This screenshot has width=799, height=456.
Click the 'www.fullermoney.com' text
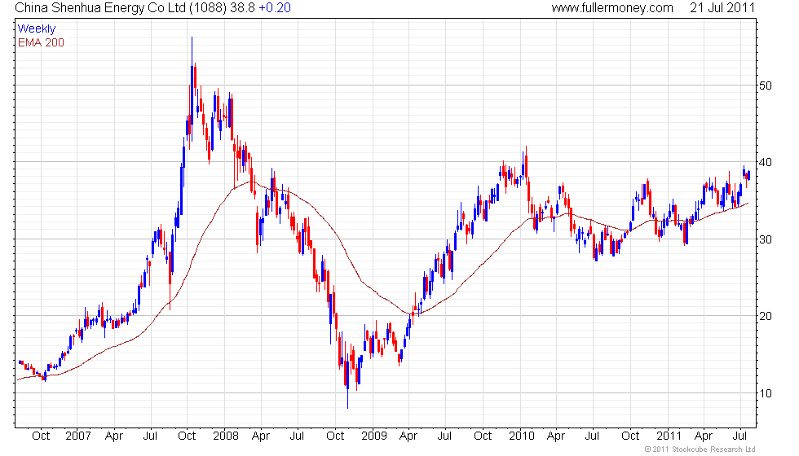coord(612,7)
